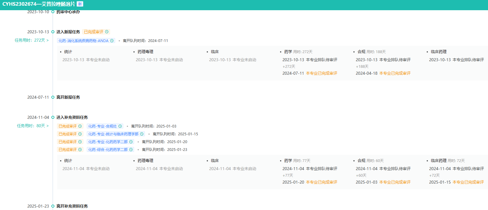Image resolution: width=488 pixels, height=210 pixels.
Task: Click clock icon beside 进入新报任务 已完成审评
Action: tap(107, 32)
